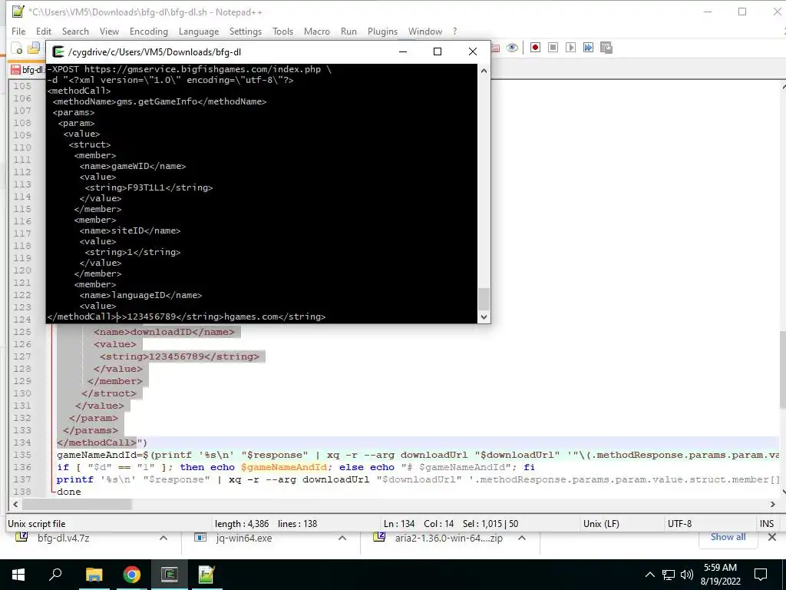Screen dimensions: 786x590
Task: Open the Settings menu
Action: 246,31
